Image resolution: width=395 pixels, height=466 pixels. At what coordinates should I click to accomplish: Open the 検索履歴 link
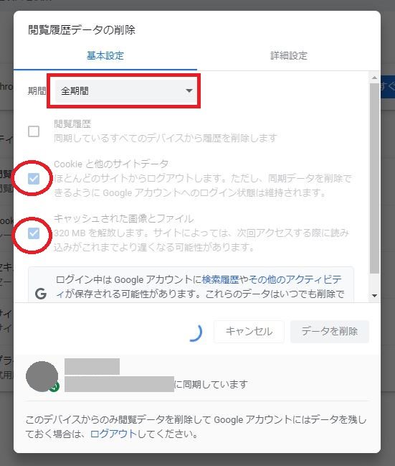(x=221, y=279)
